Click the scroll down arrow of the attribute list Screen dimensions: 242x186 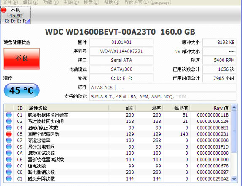click(234, 179)
